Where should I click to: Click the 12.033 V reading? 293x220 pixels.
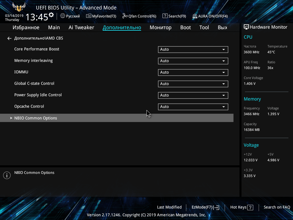[251, 160]
